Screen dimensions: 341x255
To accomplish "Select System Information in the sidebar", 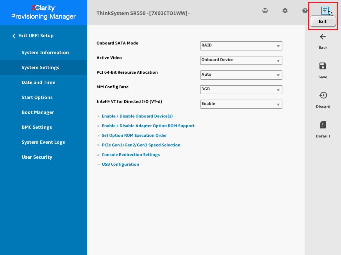I will pos(45,52).
